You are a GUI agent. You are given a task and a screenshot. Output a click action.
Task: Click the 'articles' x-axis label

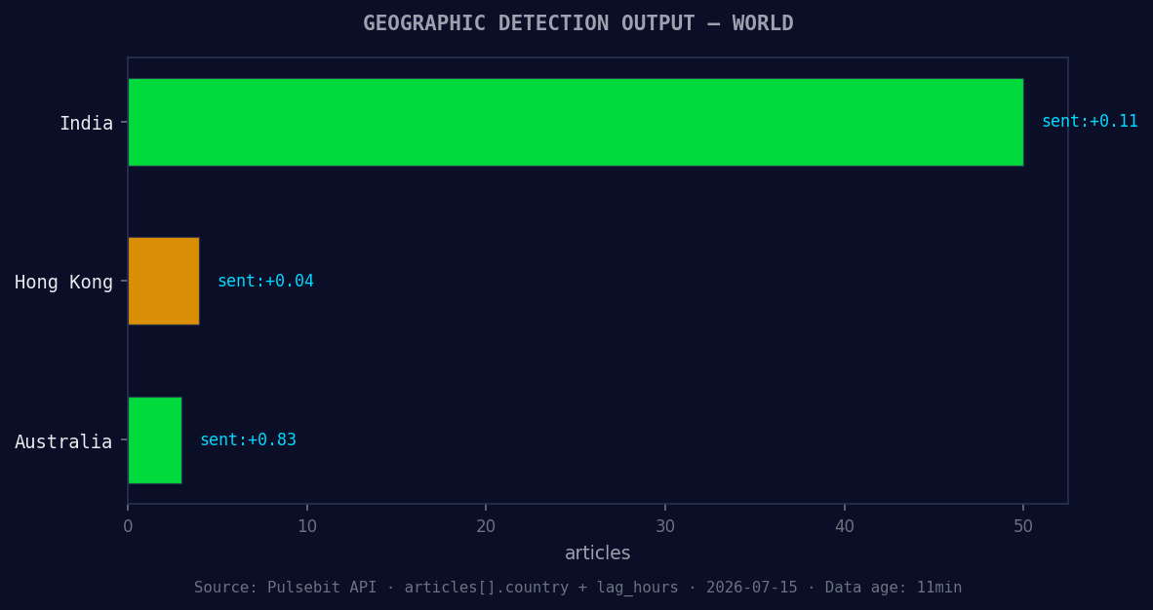click(x=598, y=553)
